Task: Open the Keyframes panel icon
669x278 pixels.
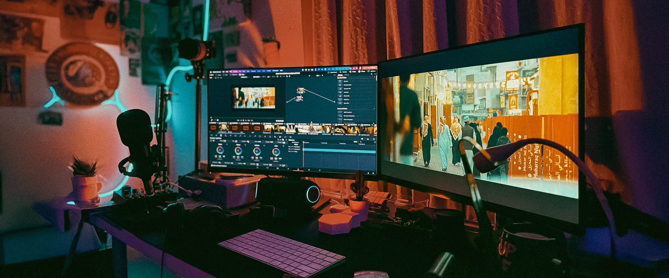Action: tap(362, 139)
